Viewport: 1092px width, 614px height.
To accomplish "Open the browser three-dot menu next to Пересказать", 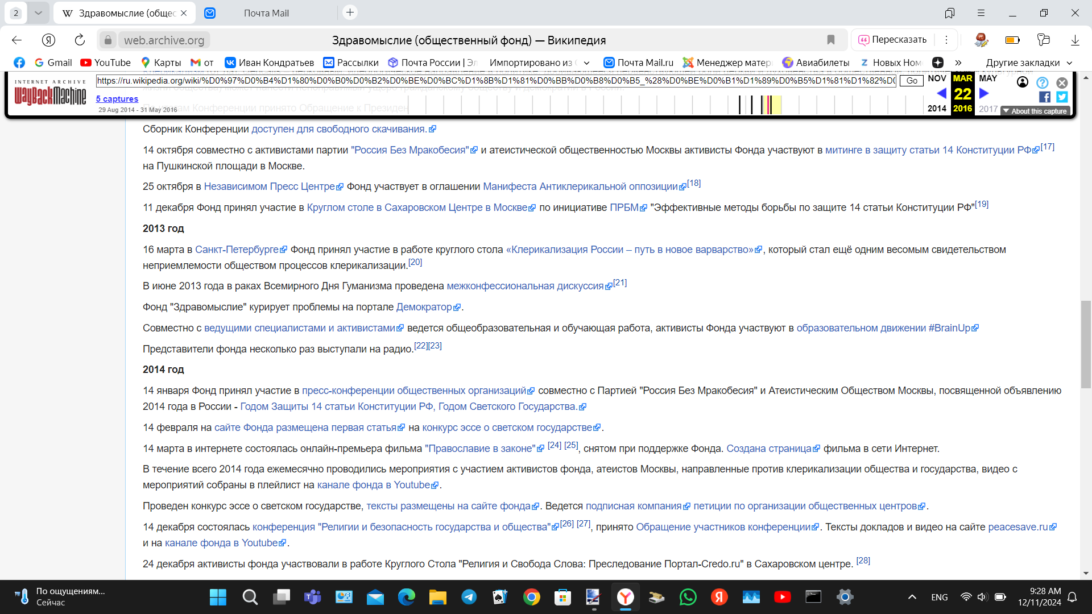I will point(946,40).
